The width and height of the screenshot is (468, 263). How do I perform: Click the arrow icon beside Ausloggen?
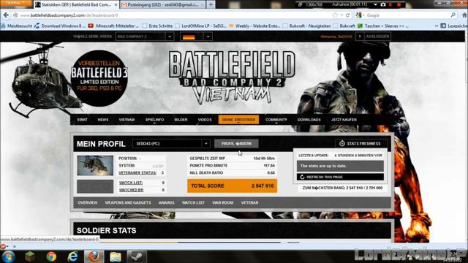[360, 37]
